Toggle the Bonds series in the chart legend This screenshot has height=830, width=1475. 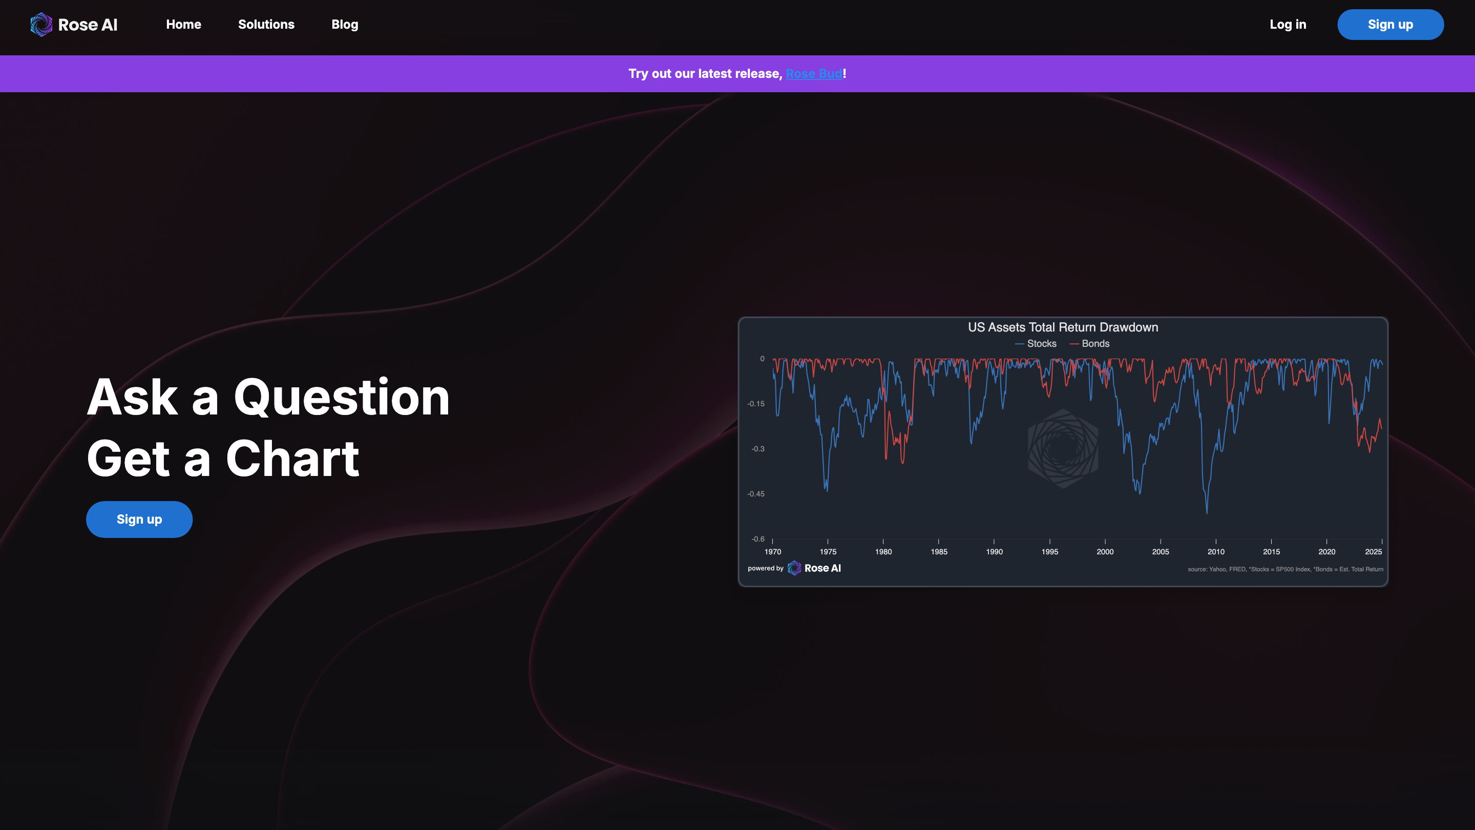coord(1090,344)
